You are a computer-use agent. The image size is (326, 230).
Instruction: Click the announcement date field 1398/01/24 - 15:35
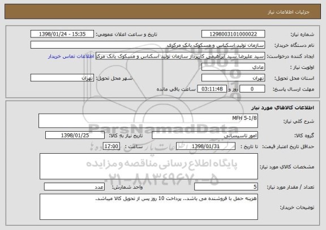point(62,34)
